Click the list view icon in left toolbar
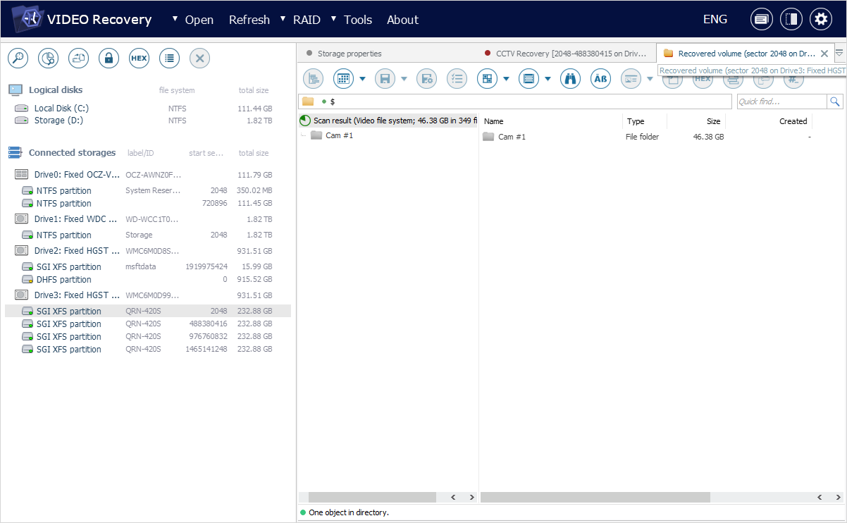Image resolution: width=847 pixels, height=523 pixels. [x=169, y=59]
